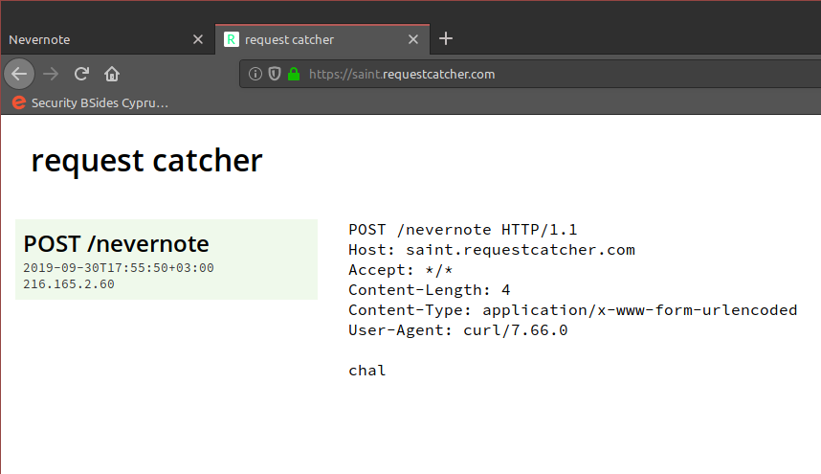Image resolution: width=821 pixels, height=474 pixels.
Task: Go to the browser home page
Action: 112,74
